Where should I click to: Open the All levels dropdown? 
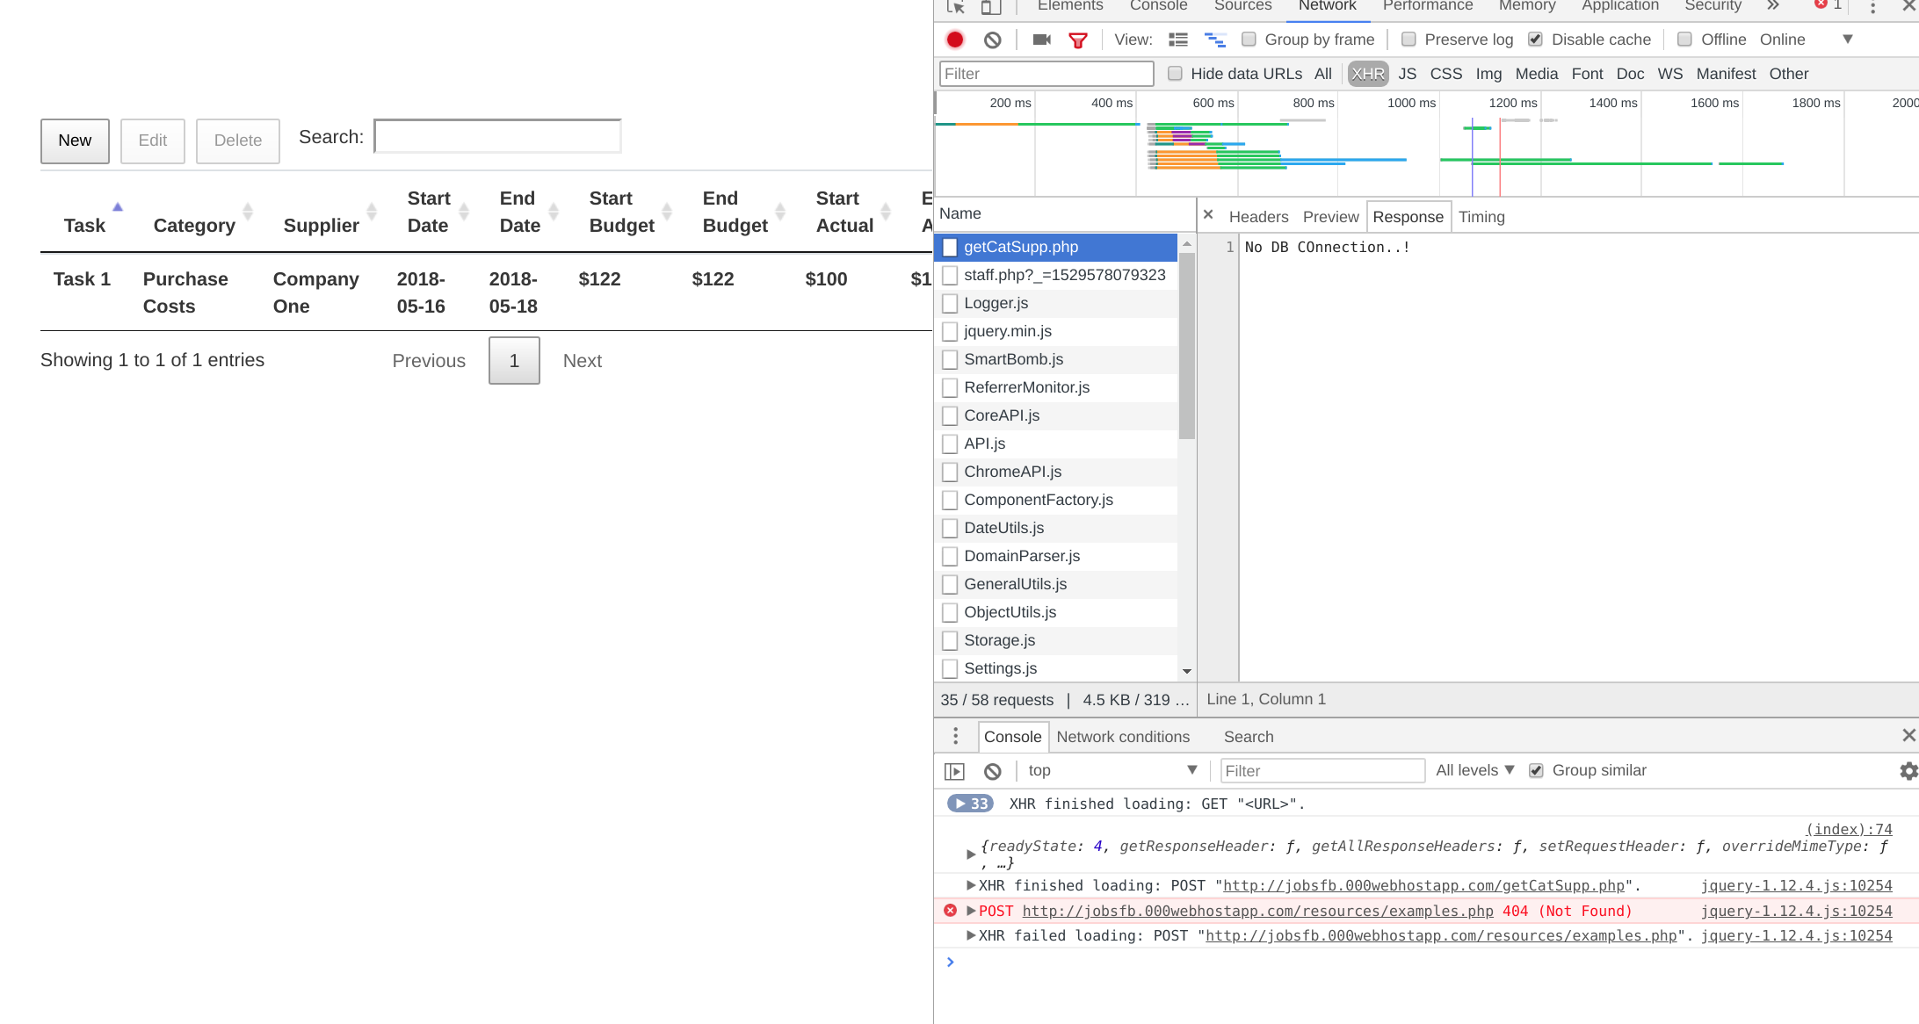pyautogui.click(x=1475, y=770)
